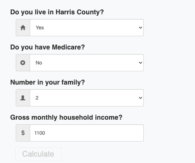Open the family number dropdown showing 2
This screenshot has height=163, width=195.
pos(87,98)
